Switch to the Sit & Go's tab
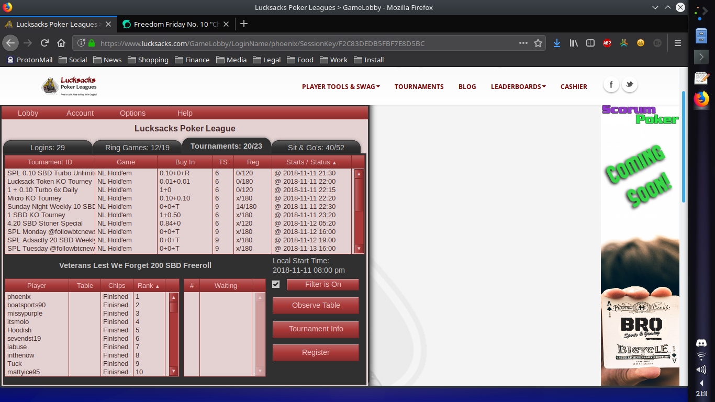715x402 pixels. (x=316, y=148)
